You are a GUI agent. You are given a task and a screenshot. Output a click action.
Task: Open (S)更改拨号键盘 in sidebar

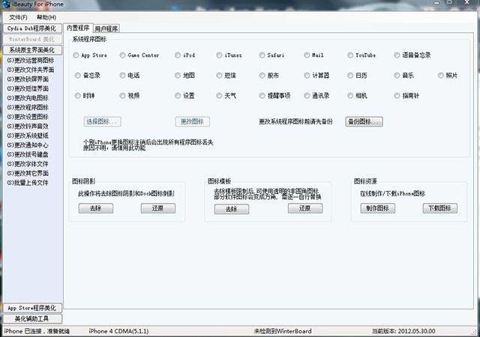pyautogui.click(x=28, y=154)
